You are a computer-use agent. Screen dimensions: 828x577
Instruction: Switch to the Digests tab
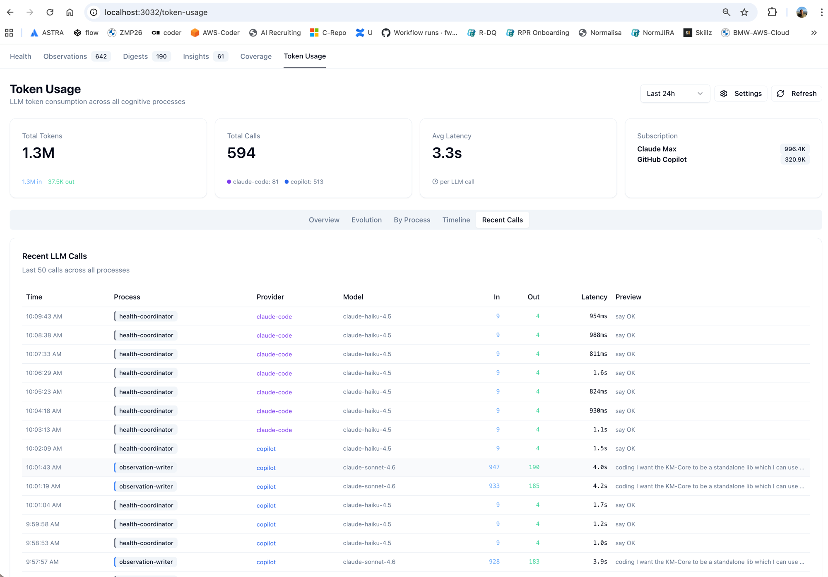tap(147, 56)
